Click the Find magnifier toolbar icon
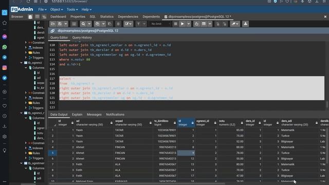Viewport: 329px width, 185px height. pyautogui.click(x=83, y=24)
